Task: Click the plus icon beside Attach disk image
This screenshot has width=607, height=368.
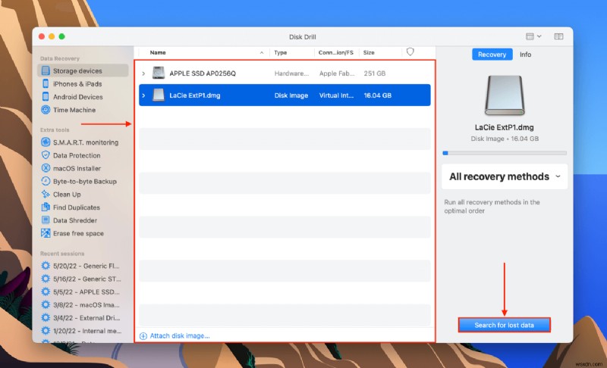Action: 143,336
